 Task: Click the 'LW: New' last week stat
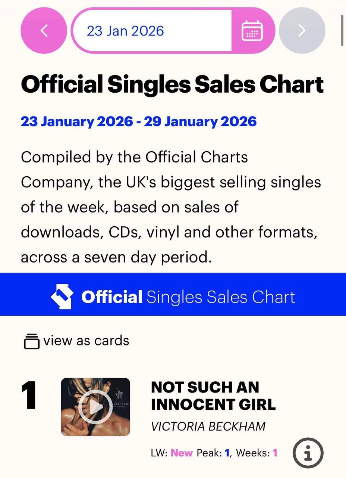tap(172, 453)
